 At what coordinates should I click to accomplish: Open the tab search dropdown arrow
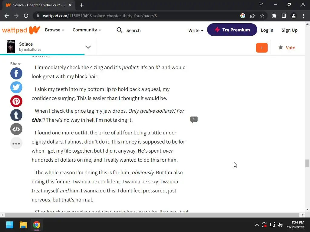point(261,4)
